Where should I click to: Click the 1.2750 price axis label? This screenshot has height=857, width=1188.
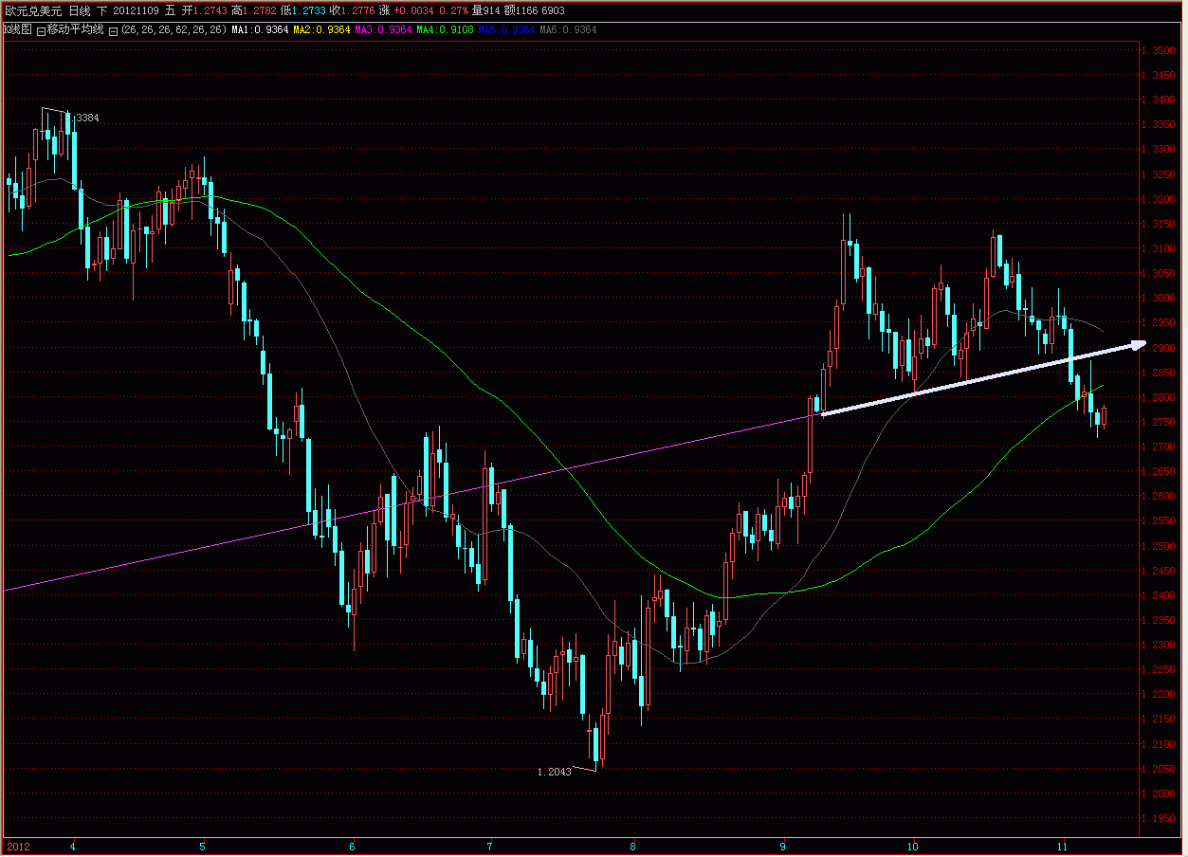(1161, 422)
